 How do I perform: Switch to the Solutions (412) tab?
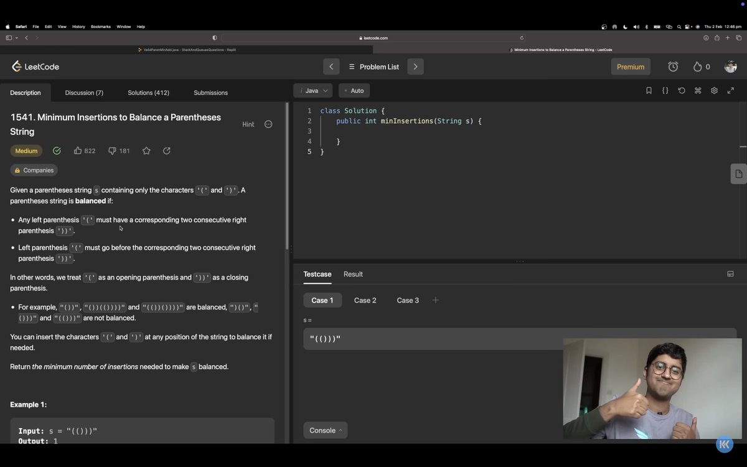click(149, 93)
